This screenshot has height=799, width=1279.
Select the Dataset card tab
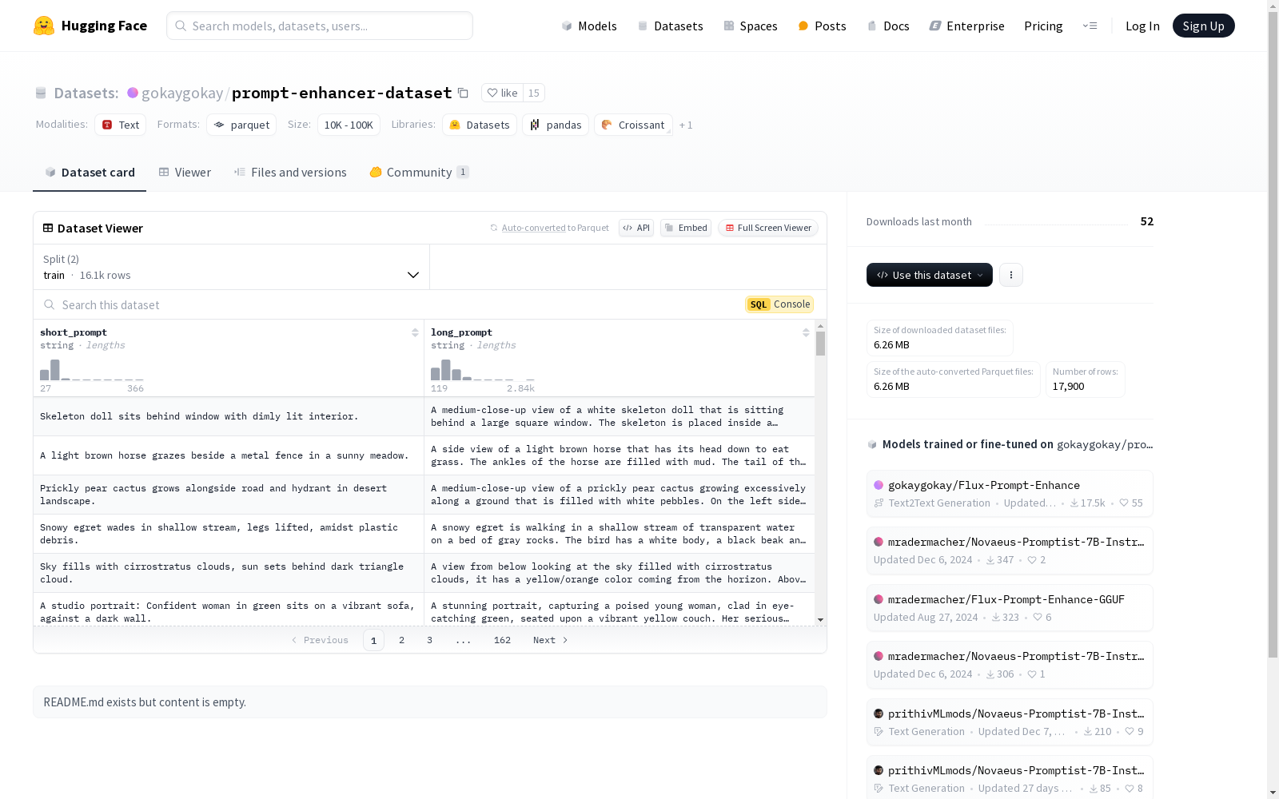tap(90, 172)
